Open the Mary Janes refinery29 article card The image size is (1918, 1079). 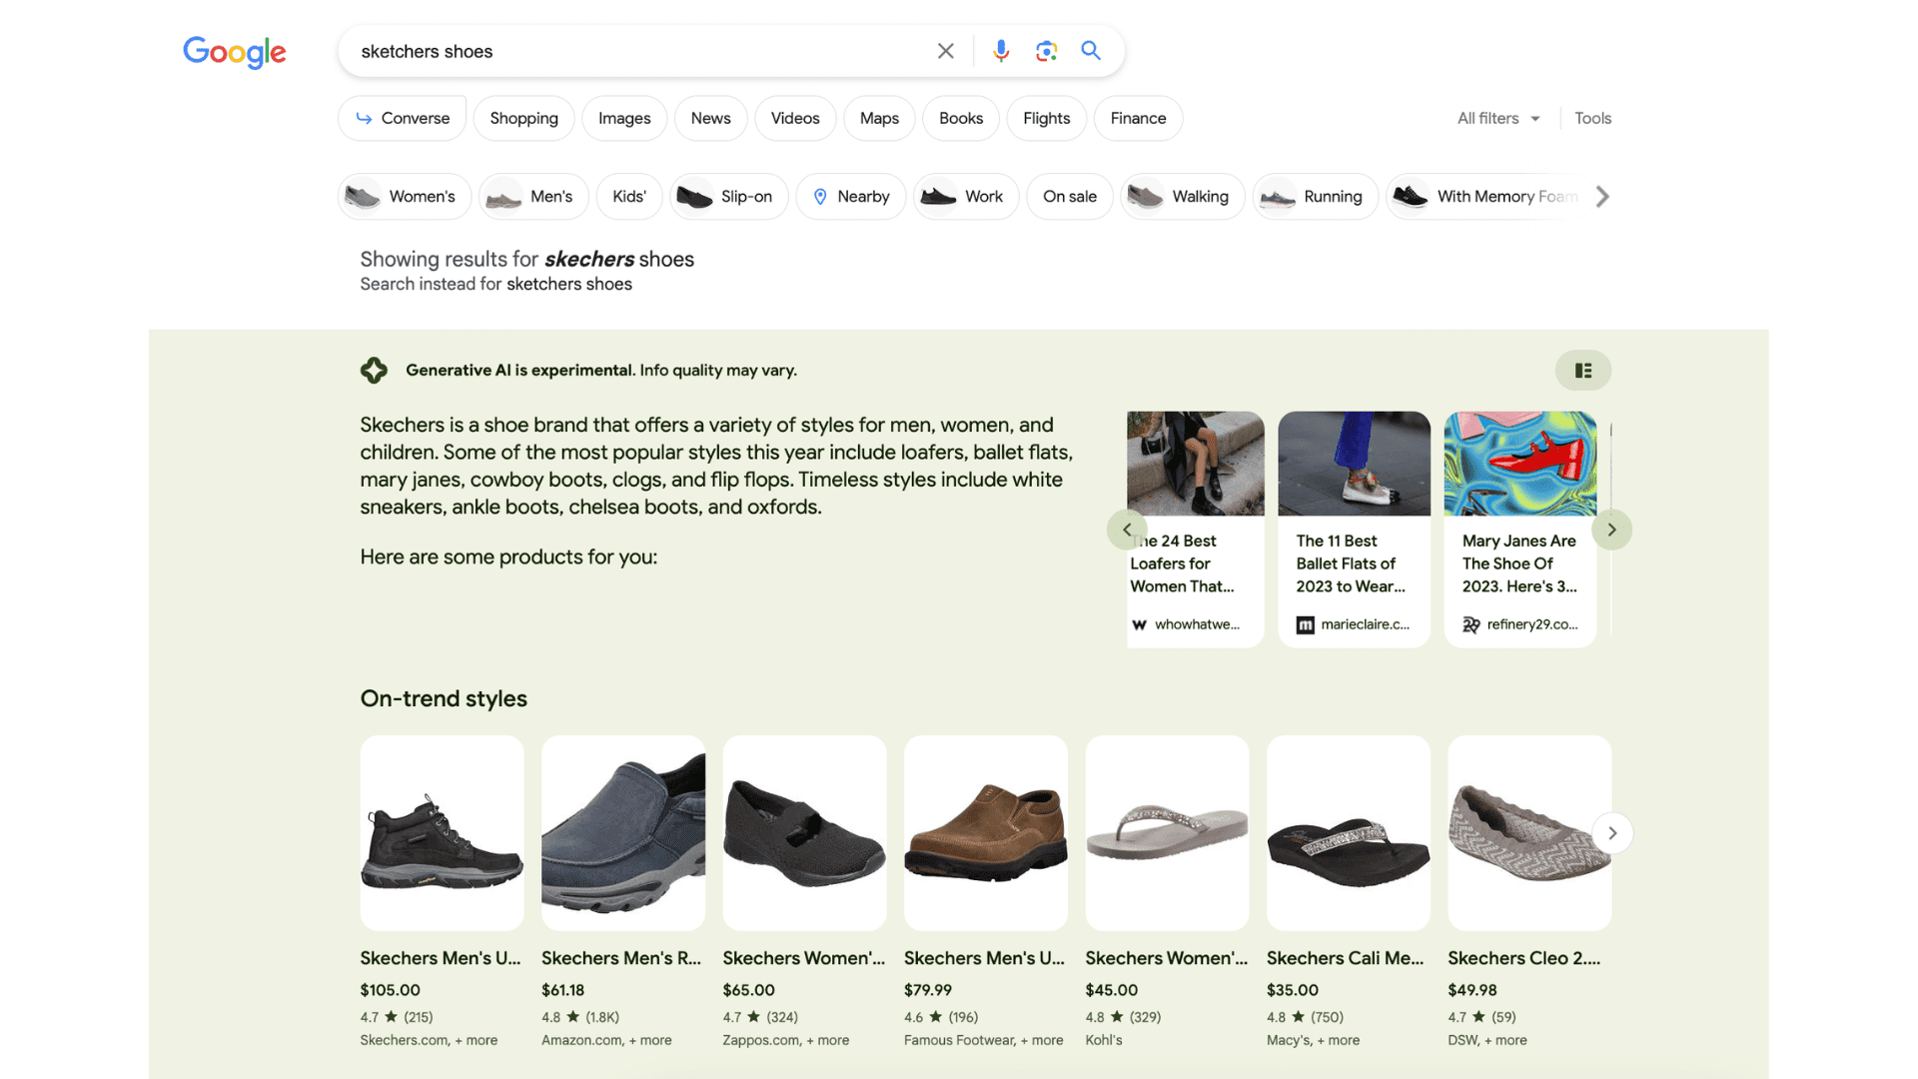point(1519,530)
